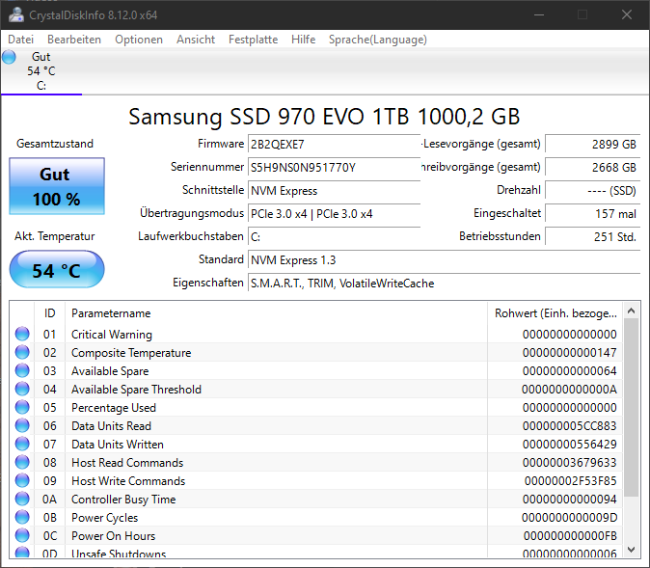This screenshot has width=650, height=568.
Task: Click status orb of Available Spare row
Action: [x=22, y=370]
